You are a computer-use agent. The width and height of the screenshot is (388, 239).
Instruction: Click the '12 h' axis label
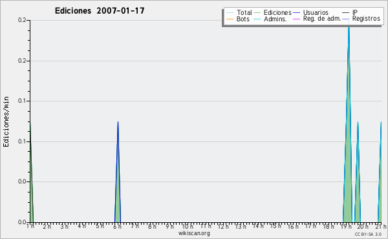[x=223, y=227]
